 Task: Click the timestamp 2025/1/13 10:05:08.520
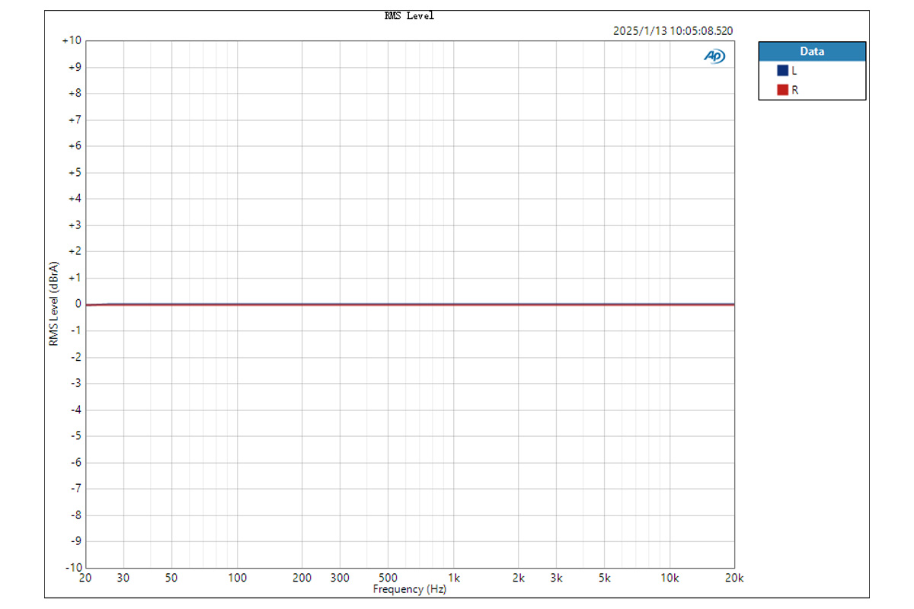click(673, 31)
